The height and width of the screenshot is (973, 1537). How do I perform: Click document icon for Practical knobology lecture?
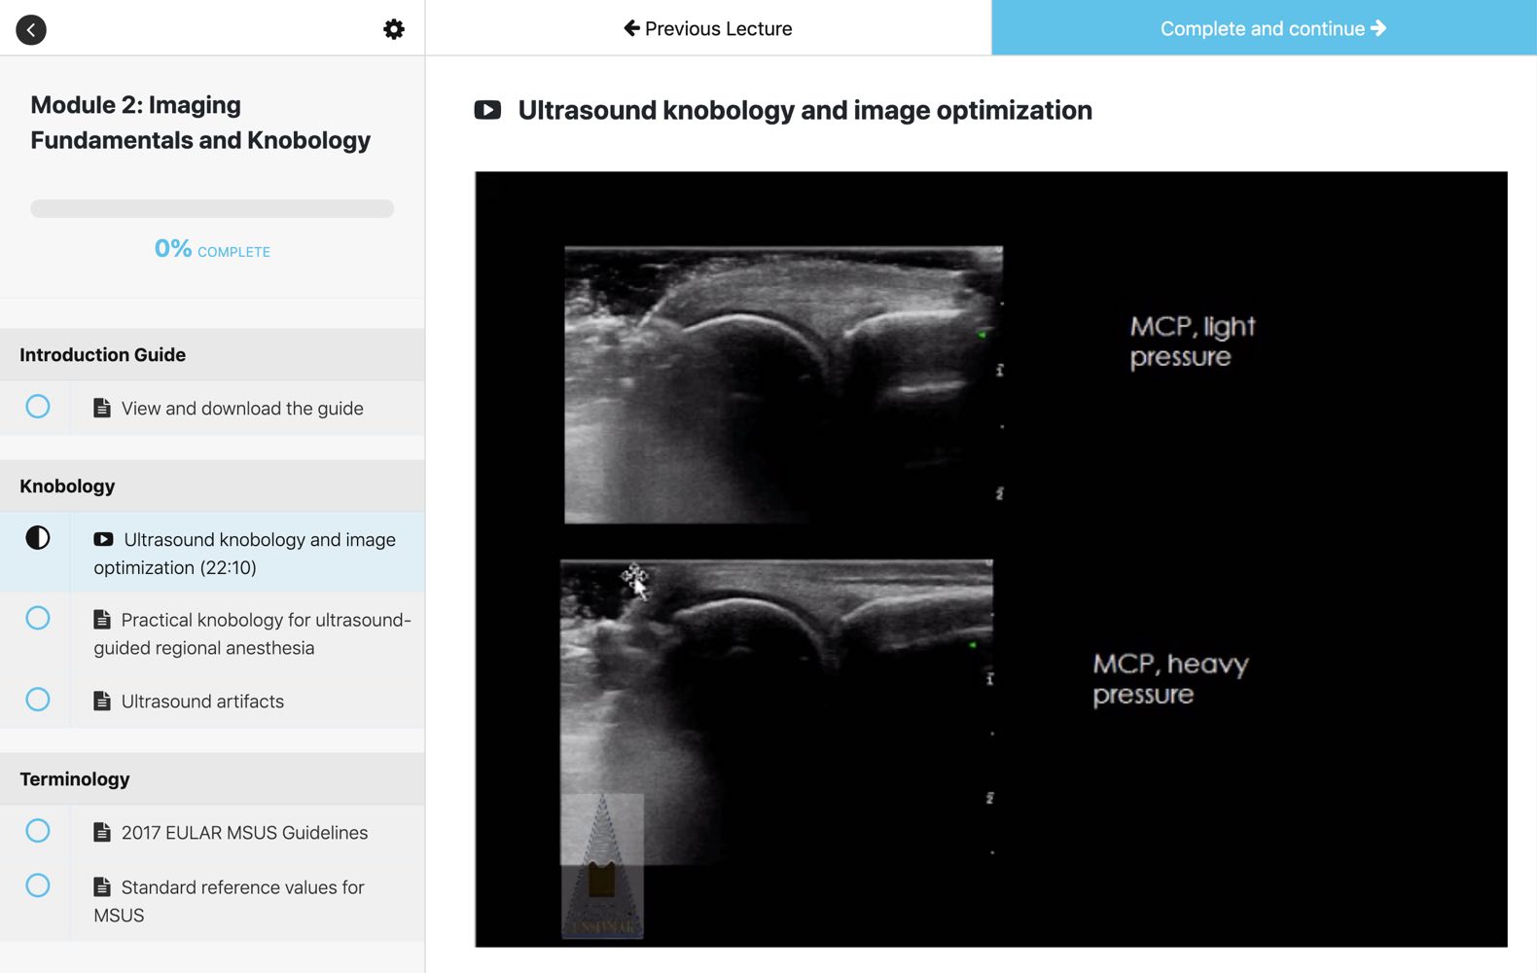(102, 619)
